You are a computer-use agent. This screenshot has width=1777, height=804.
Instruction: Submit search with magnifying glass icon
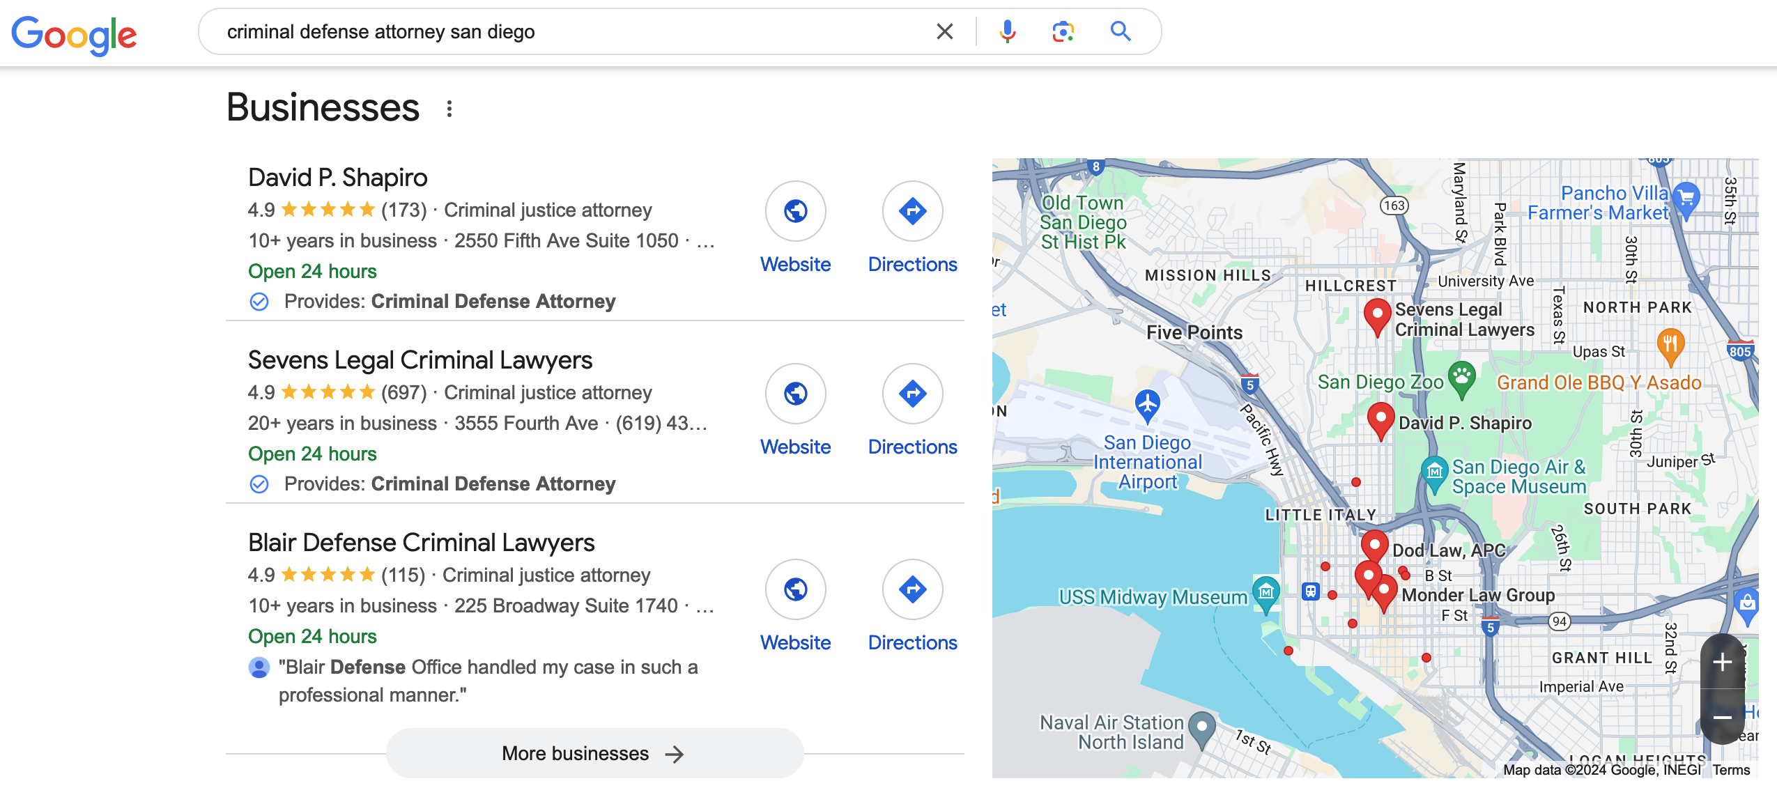(1120, 31)
